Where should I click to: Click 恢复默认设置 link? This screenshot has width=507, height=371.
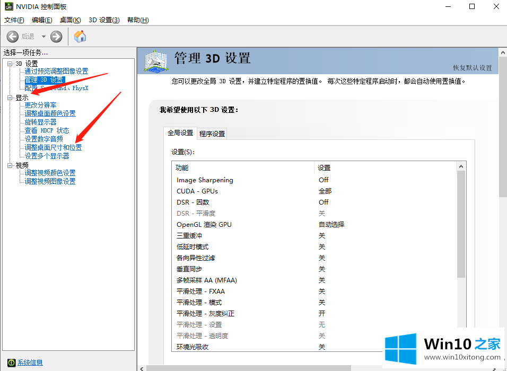[472, 68]
